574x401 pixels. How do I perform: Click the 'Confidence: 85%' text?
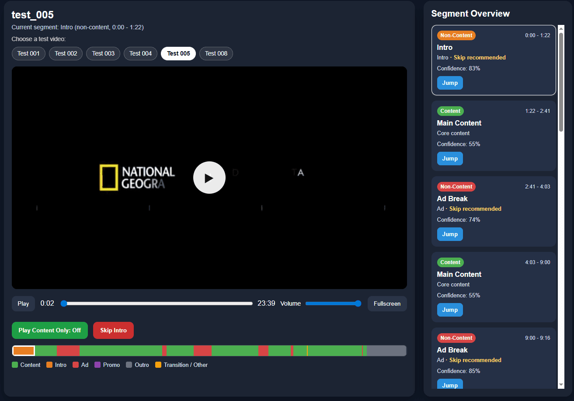click(x=459, y=371)
